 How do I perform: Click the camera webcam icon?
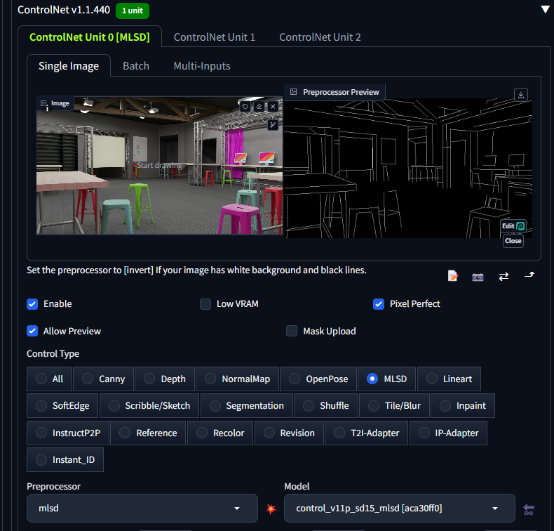click(478, 276)
